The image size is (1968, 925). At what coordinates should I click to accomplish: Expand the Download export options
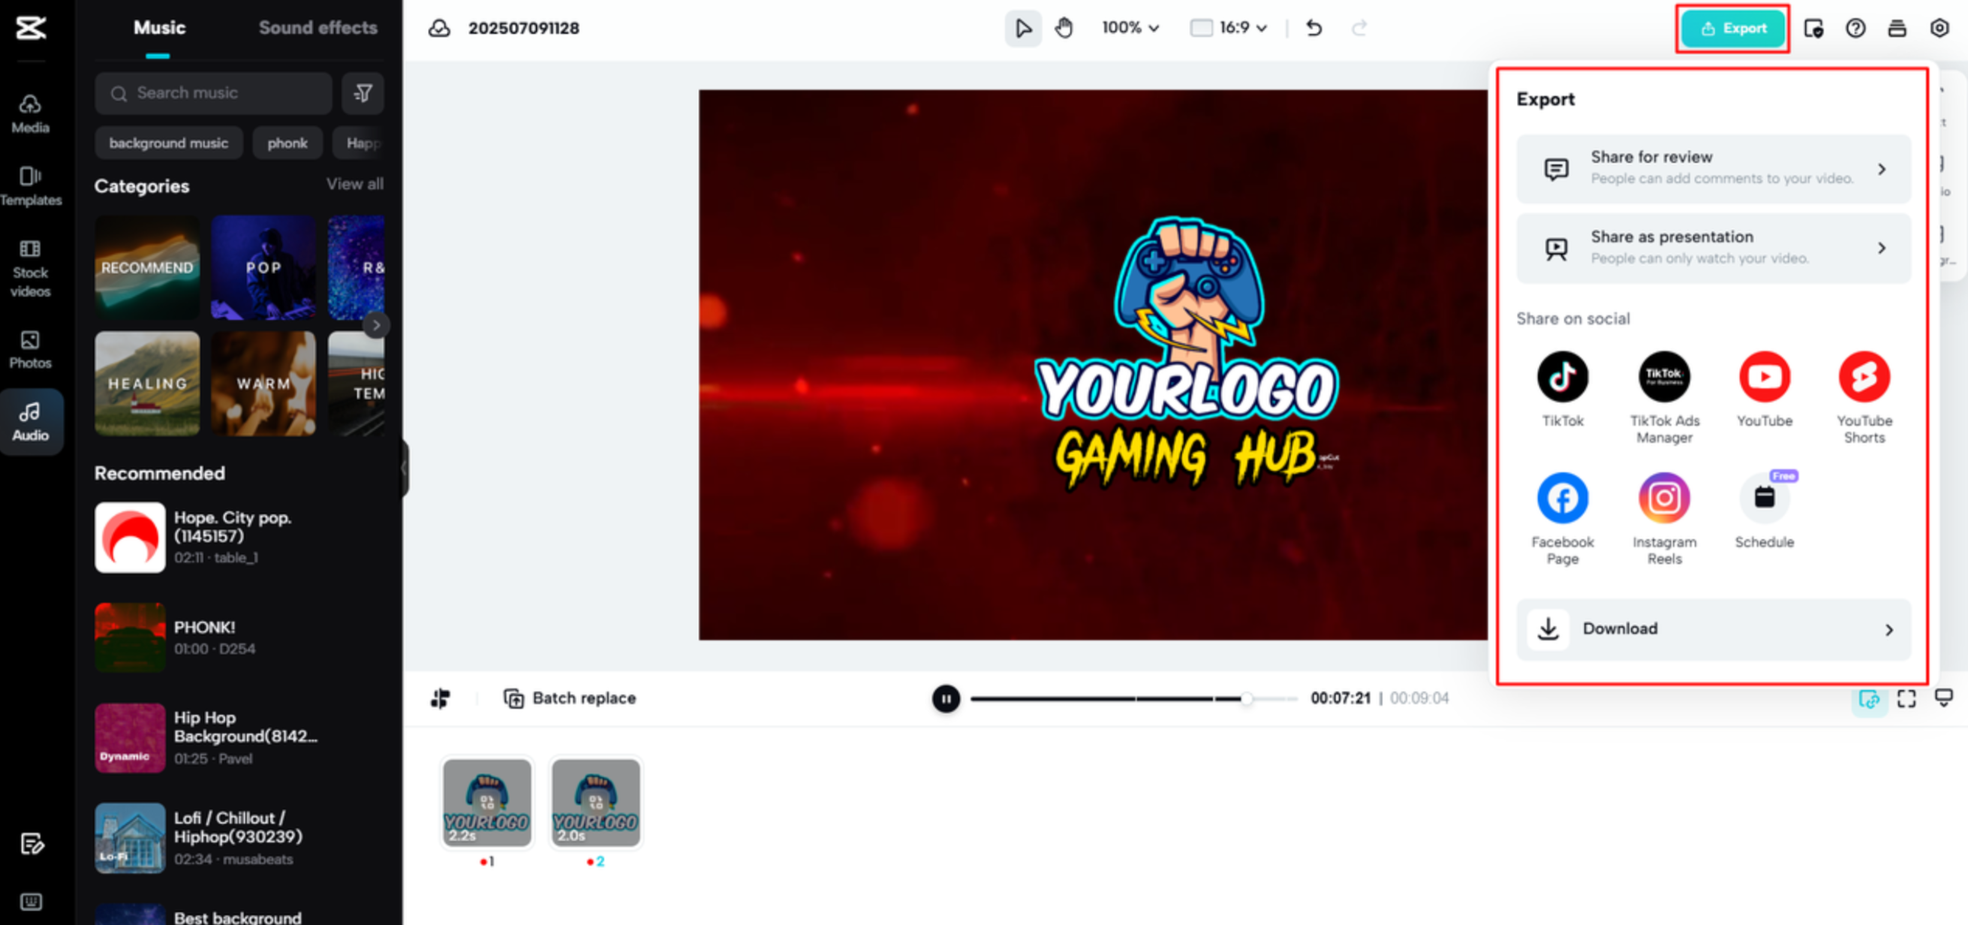coord(1713,628)
